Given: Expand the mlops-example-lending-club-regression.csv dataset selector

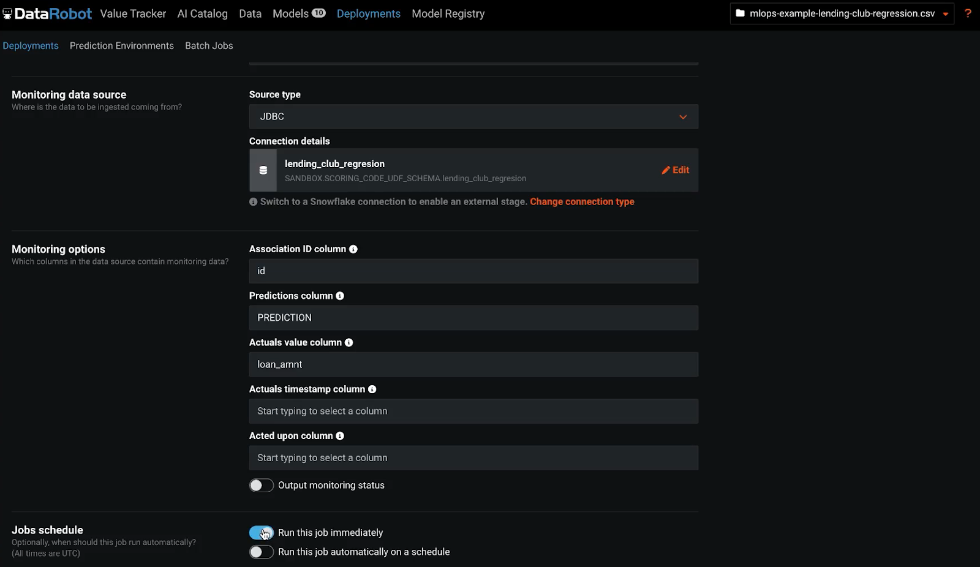Looking at the screenshot, I should pos(945,13).
